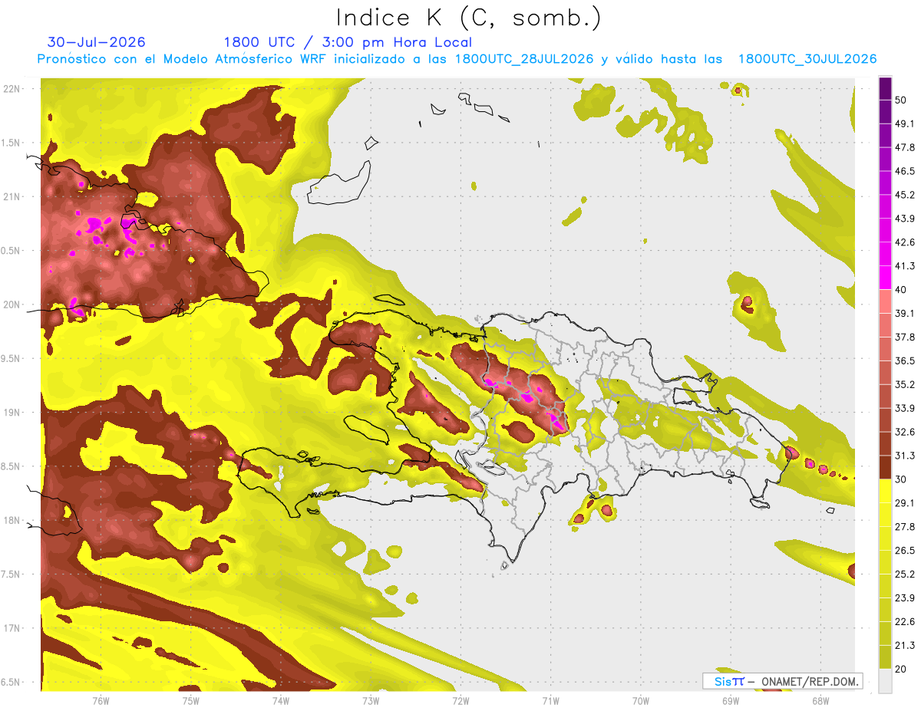Click the "73W" longitude label
This screenshot has height=711, width=921.
tap(371, 700)
